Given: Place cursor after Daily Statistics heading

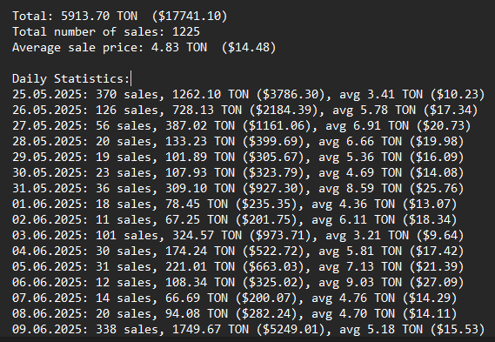Looking at the screenshot, I should click(130, 78).
